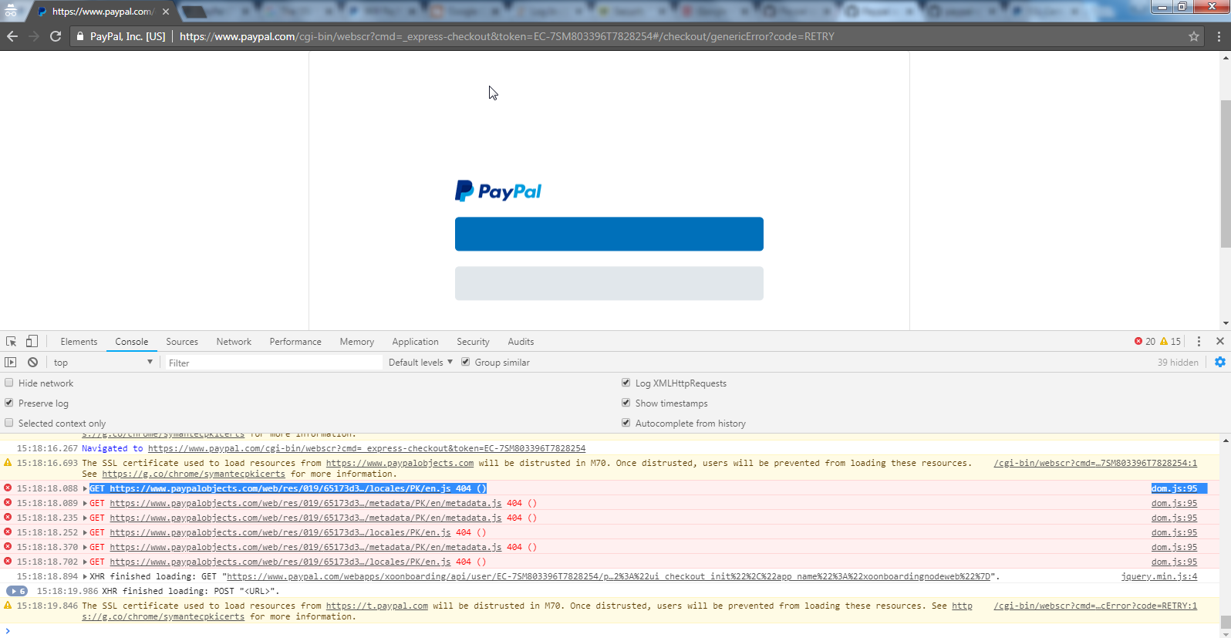This screenshot has width=1231, height=638.
Task: Open dom.js:95 link for the 15:18:18.370 error
Action: pyautogui.click(x=1175, y=547)
